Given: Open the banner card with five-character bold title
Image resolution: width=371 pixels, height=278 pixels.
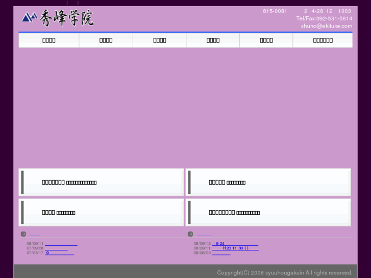Looking at the screenshot, I should [x=268, y=182].
